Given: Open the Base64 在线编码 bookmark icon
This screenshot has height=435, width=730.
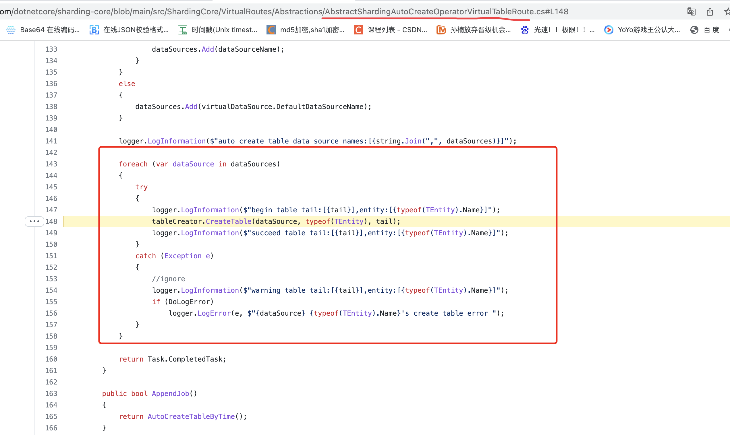Looking at the screenshot, I should pyautogui.click(x=11, y=30).
